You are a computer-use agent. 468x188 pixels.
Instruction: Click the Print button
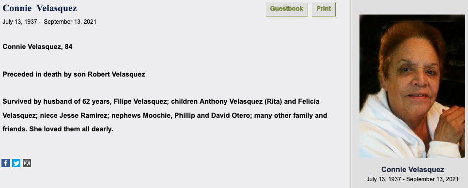[324, 9]
